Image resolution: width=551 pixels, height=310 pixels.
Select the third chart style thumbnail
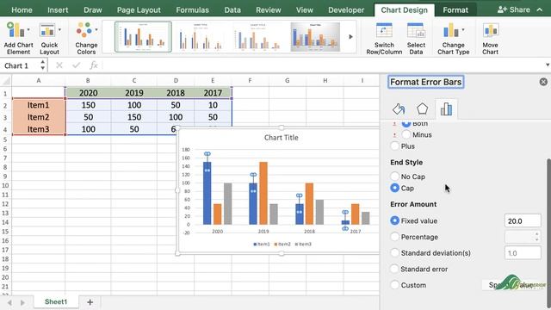[x=257, y=36]
